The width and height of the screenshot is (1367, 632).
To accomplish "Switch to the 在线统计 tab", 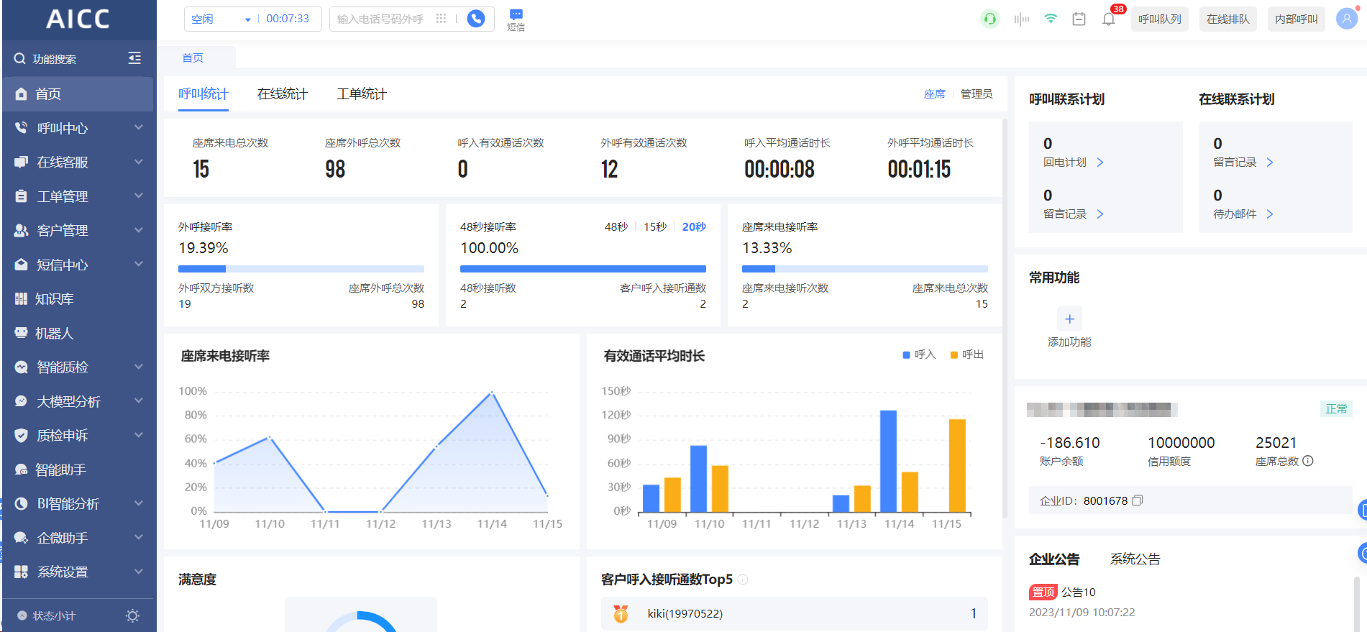I will pyautogui.click(x=283, y=94).
